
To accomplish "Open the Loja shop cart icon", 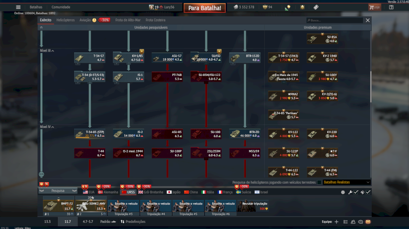I will 374,7.
